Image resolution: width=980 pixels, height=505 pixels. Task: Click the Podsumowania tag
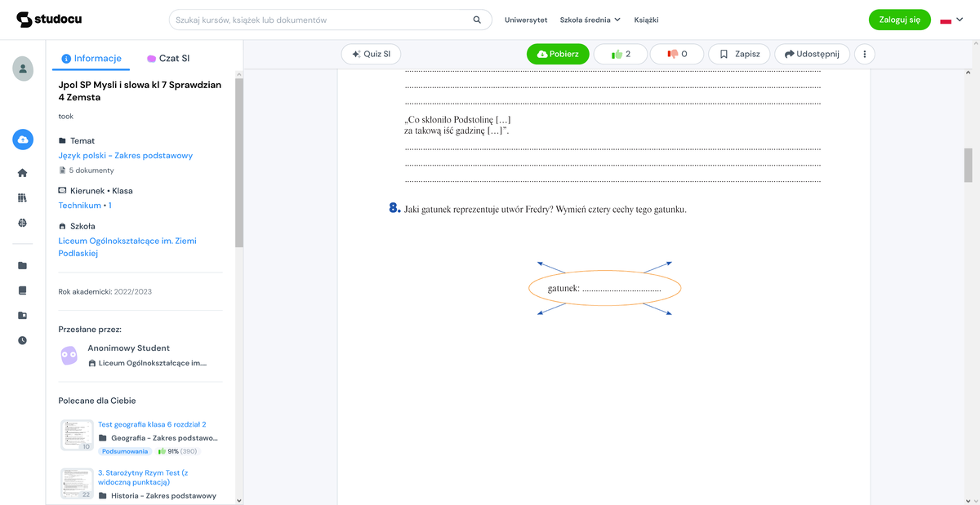pyautogui.click(x=125, y=451)
